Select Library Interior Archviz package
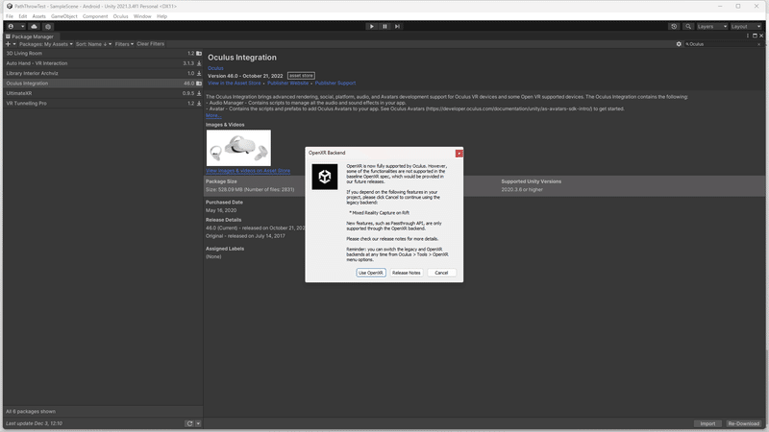The height and width of the screenshot is (432, 769). click(103, 74)
